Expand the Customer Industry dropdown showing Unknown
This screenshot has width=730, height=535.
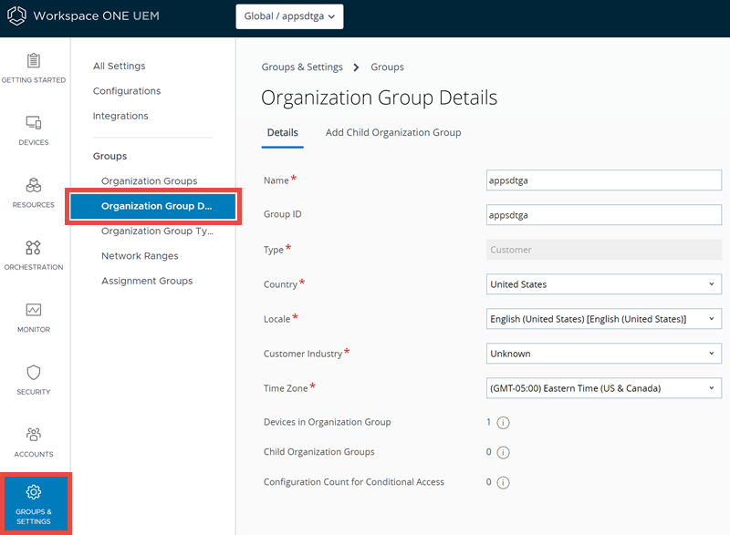click(604, 354)
